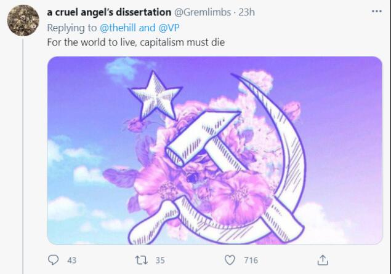Open the hammer and sickle image attachment
The width and height of the screenshot is (391, 274).
215,151
